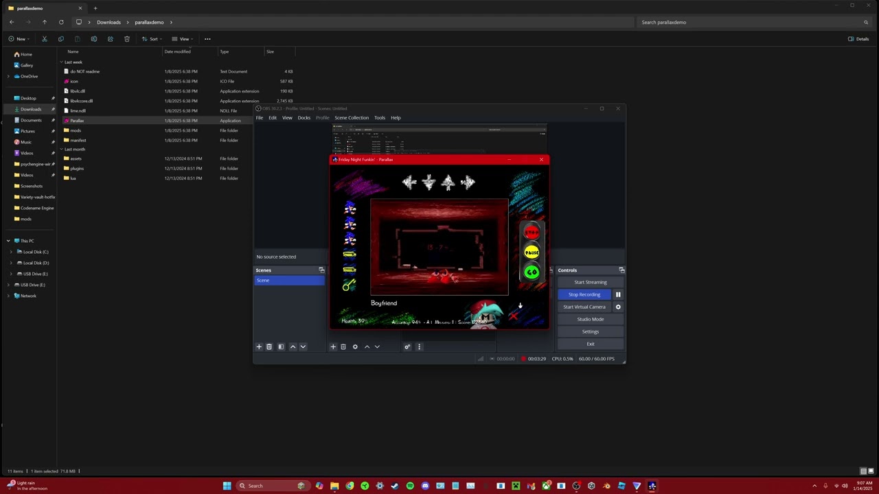Click the Cut icon in Explorer toolbar
Image resolution: width=879 pixels, height=494 pixels.
tap(45, 39)
